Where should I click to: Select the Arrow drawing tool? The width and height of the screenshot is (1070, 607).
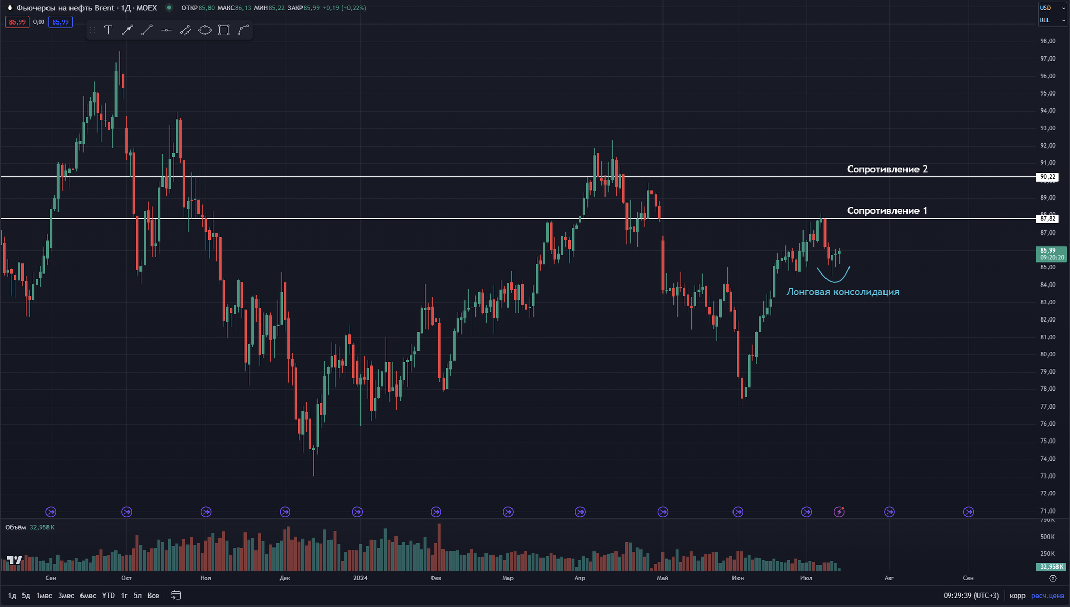point(127,30)
